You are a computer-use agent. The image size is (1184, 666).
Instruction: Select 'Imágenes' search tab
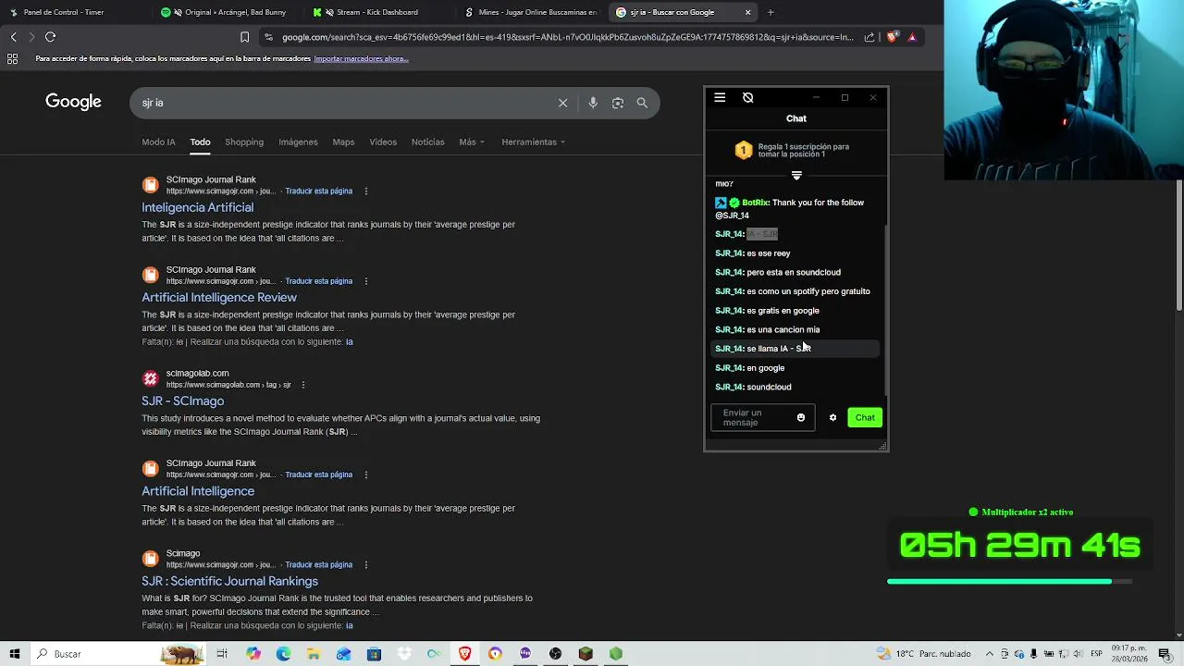click(298, 142)
